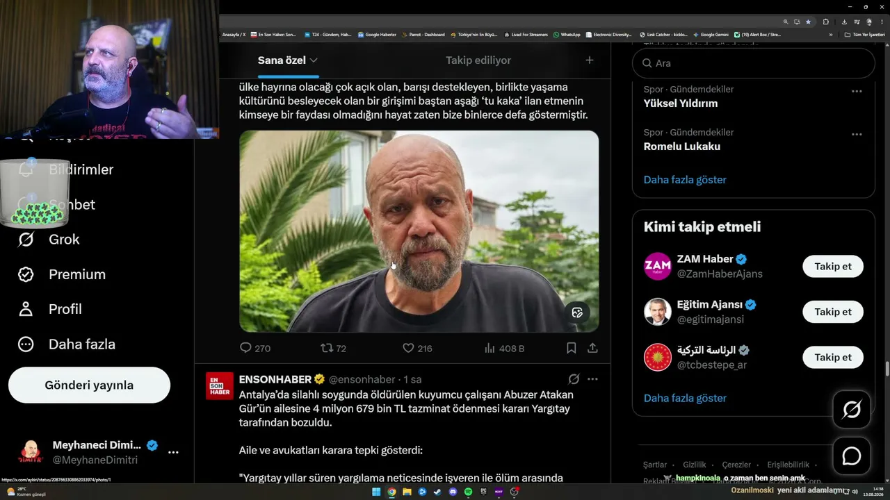Viewport: 890px width, 500px height.
Task: Open the Premium page in sidebar
Action: point(61,274)
